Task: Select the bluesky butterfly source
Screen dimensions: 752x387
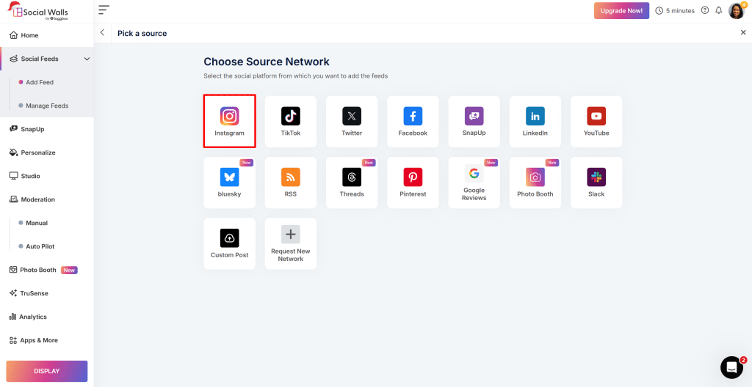Action: (229, 183)
